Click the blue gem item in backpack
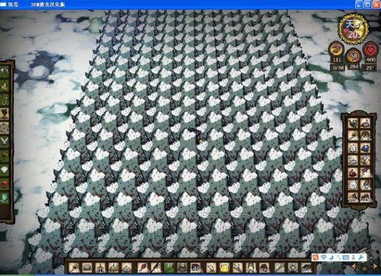Viewport: 381px width, 276px height. coord(365,148)
